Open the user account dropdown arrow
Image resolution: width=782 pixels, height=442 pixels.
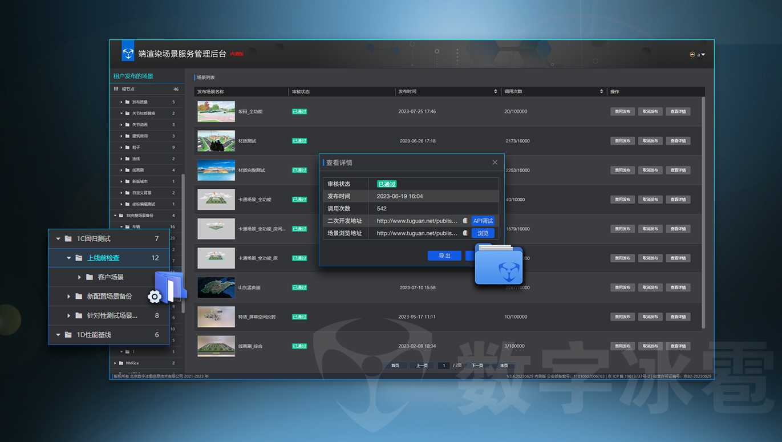coord(703,55)
